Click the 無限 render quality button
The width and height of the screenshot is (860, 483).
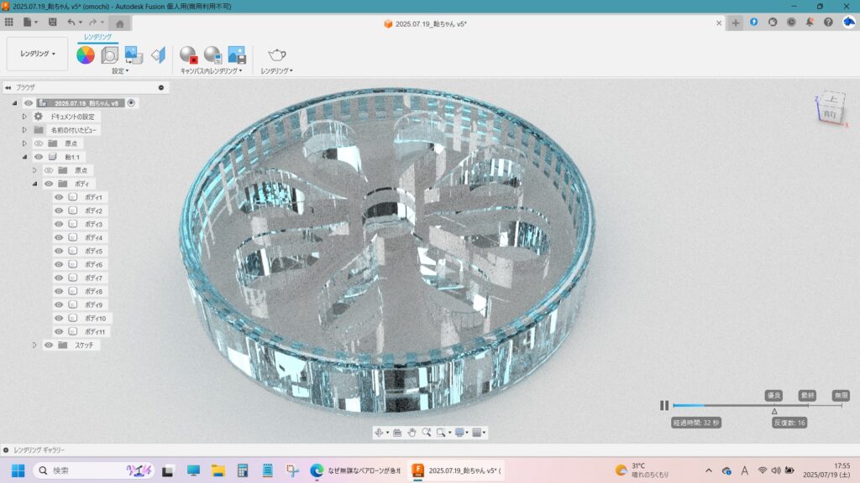point(841,395)
